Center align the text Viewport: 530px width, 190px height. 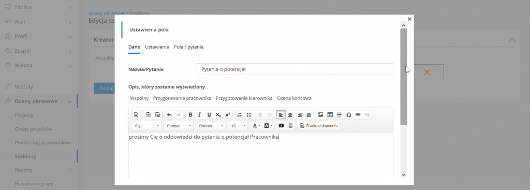(290, 115)
